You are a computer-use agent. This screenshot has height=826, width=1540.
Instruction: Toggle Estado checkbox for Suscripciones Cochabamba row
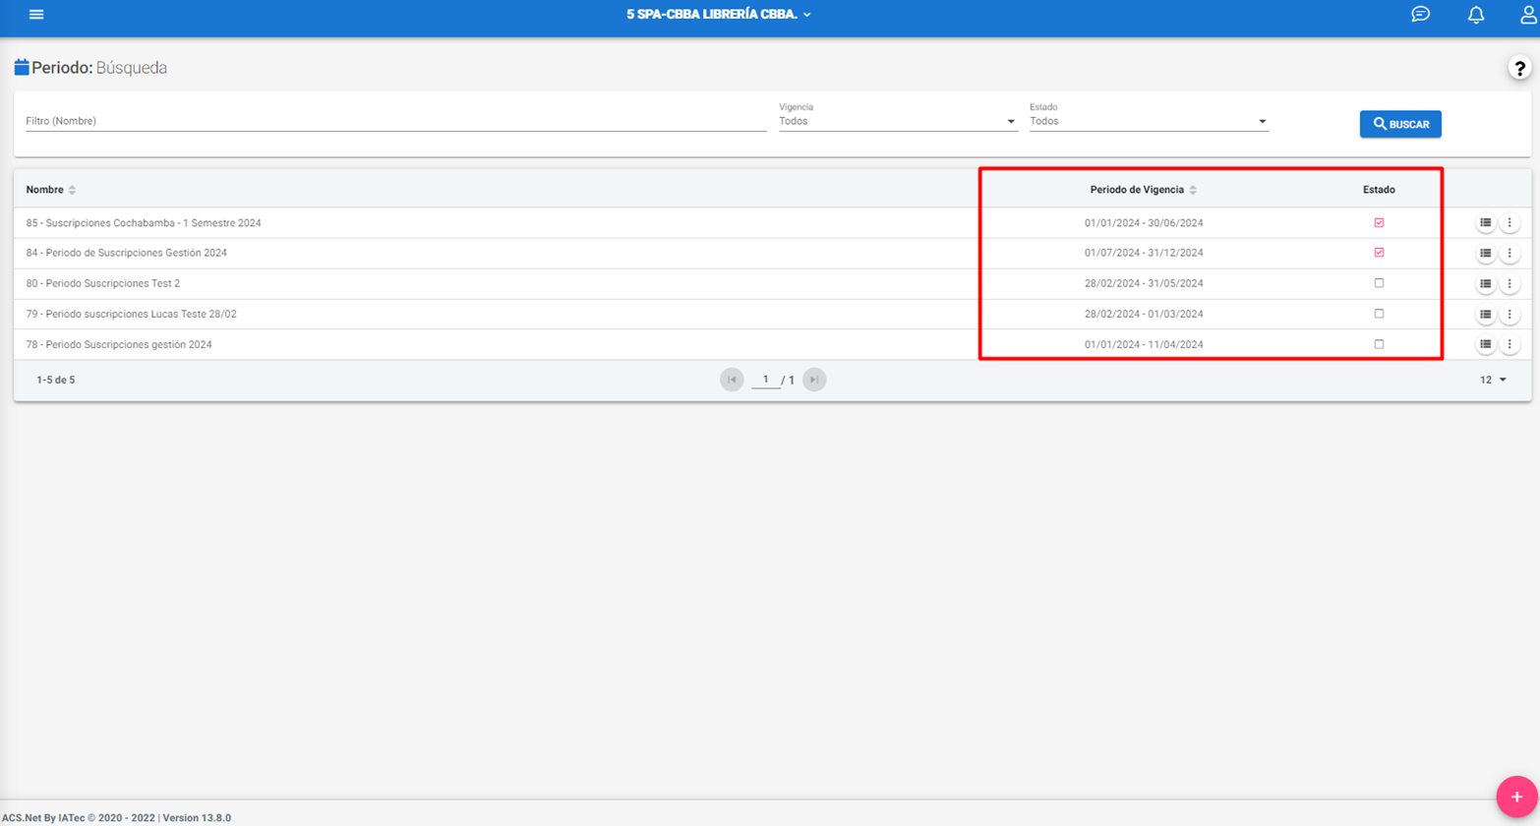pyautogui.click(x=1379, y=223)
